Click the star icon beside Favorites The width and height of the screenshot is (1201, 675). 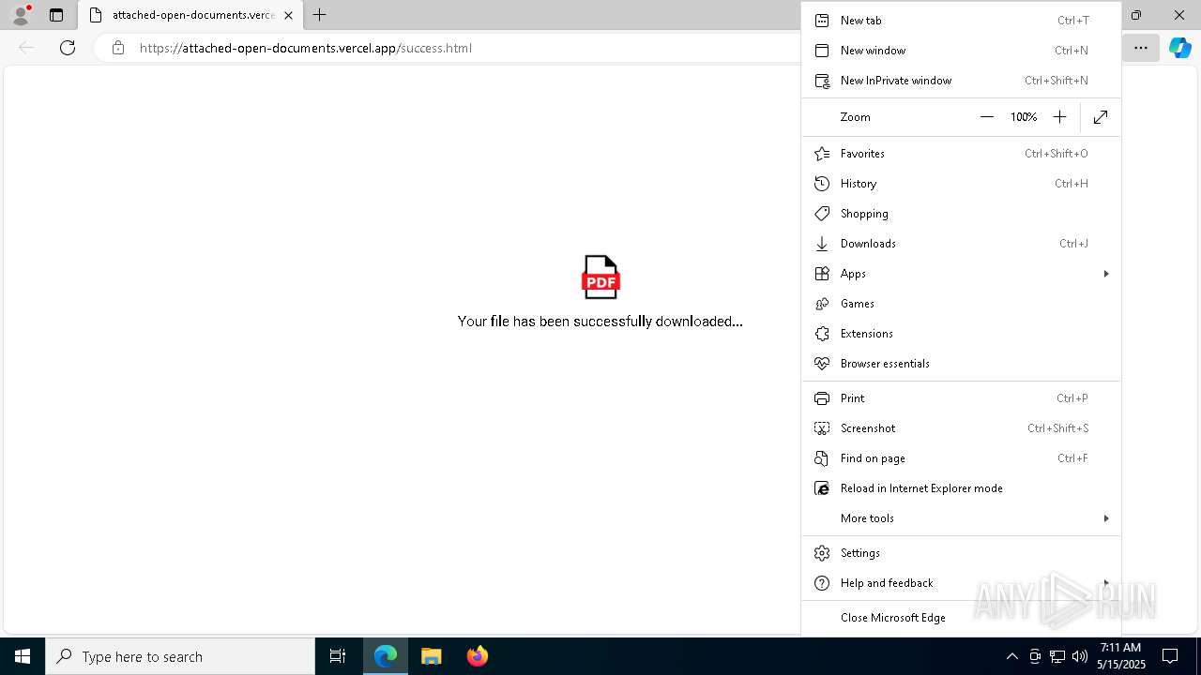pos(822,154)
